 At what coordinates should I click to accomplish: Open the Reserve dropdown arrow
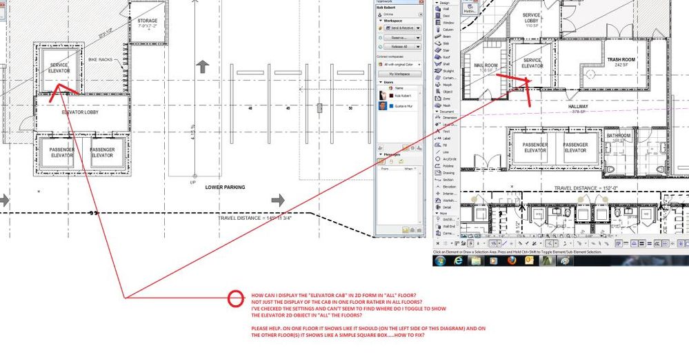pyautogui.click(x=419, y=38)
